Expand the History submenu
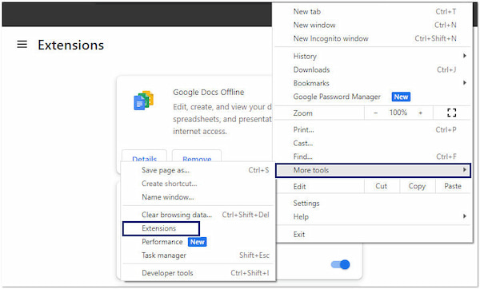Image resolution: width=480 pixels, height=289 pixels. 373,56
